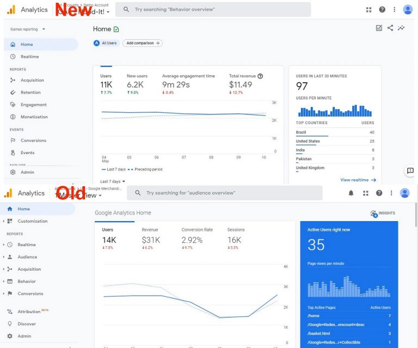Open Last 7 days date range dropdown
The height and width of the screenshot is (348, 418).
pos(113,181)
